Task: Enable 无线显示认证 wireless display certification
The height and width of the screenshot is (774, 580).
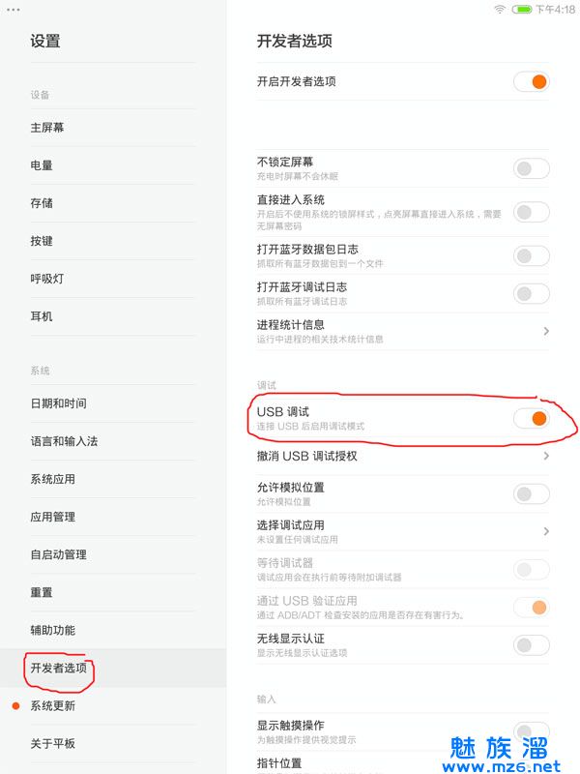Action: click(531, 643)
